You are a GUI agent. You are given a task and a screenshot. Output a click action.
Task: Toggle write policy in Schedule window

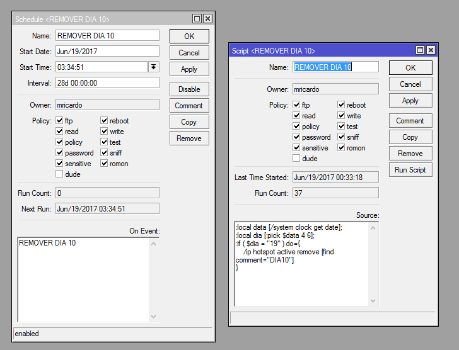pyautogui.click(x=104, y=131)
